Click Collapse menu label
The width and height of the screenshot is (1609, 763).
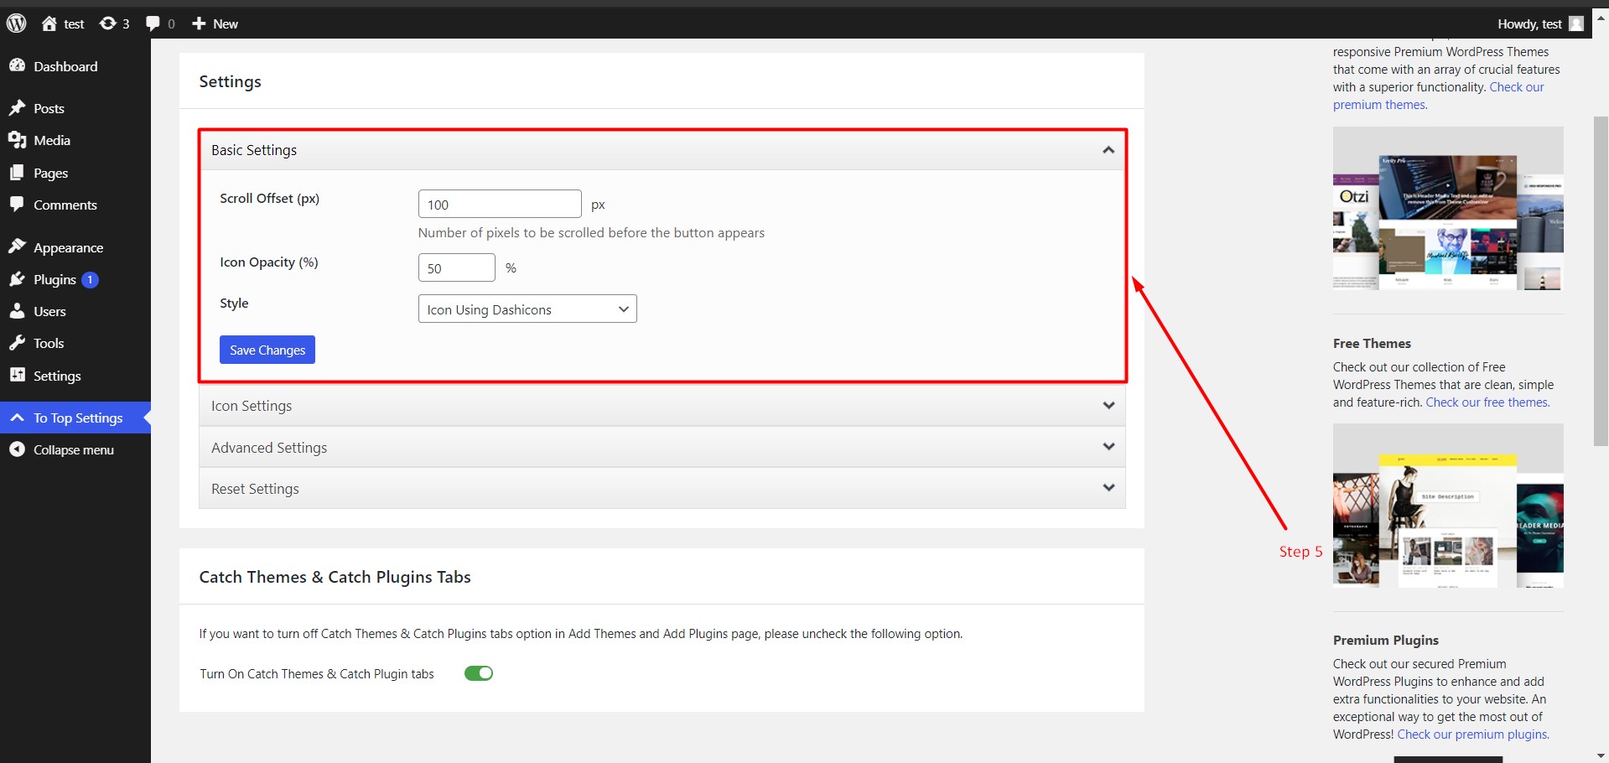pos(74,449)
